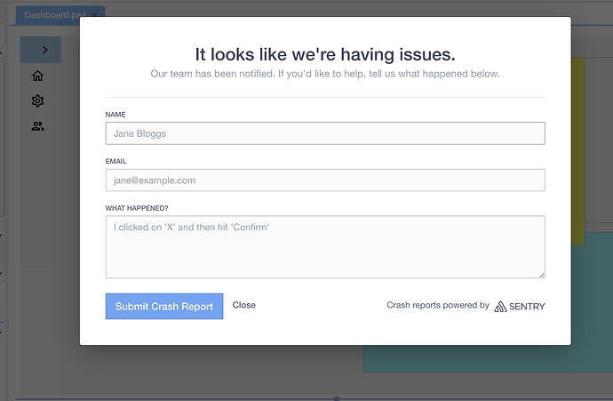Expand the sidebar with the chevron arrow
The height and width of the screenshot is (401, 613).
[x=44, y=50]
